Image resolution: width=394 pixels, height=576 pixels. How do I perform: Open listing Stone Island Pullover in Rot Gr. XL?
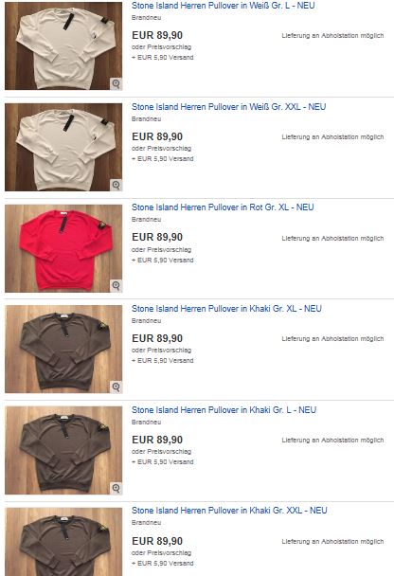click(x=223, y=207)
